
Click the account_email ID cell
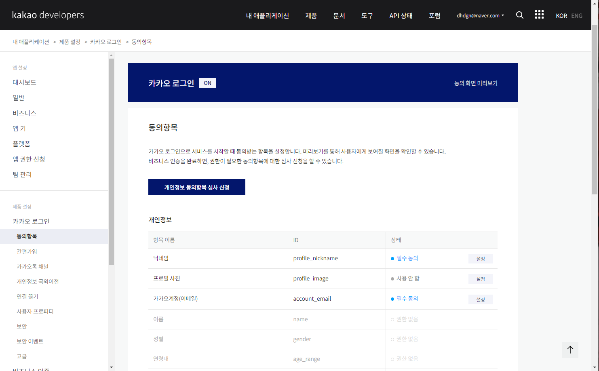click(337, 299)
